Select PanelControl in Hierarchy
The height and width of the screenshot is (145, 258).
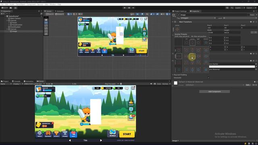click(17, 25)
